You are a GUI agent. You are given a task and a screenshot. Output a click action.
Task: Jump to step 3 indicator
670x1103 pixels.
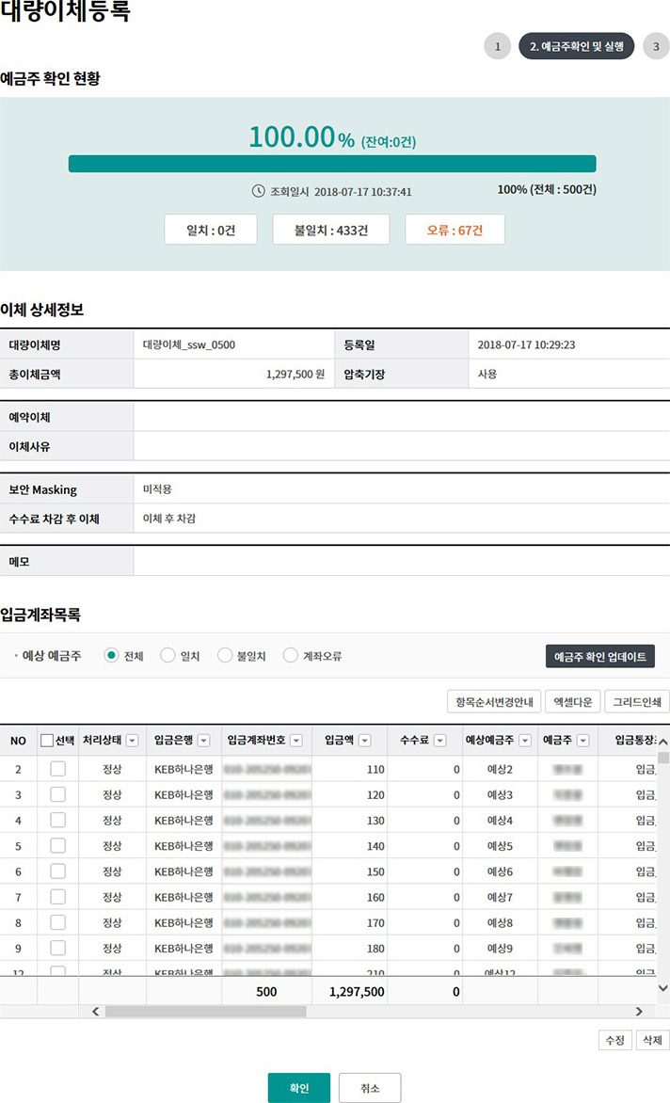[656, 46]
